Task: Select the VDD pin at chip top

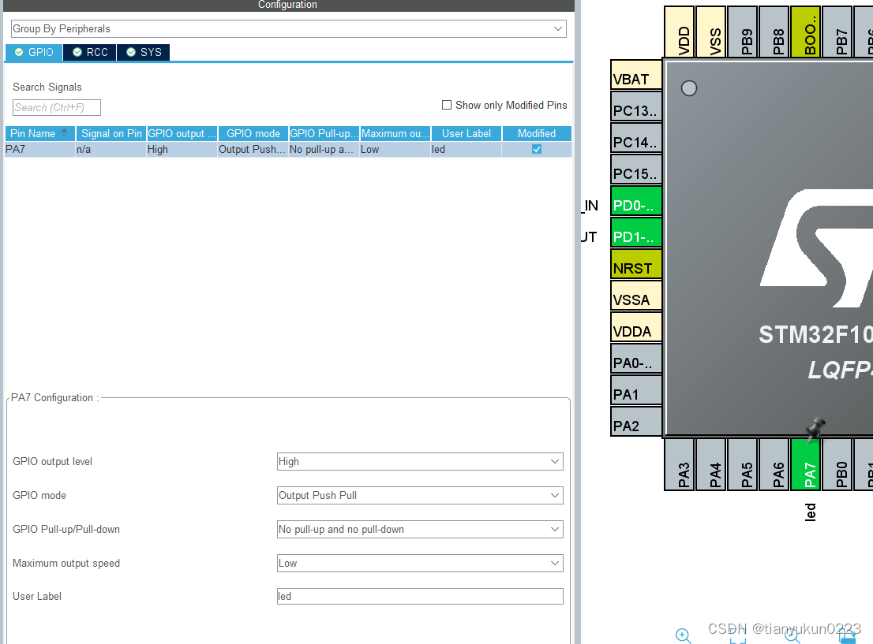Action: point(680,32)
